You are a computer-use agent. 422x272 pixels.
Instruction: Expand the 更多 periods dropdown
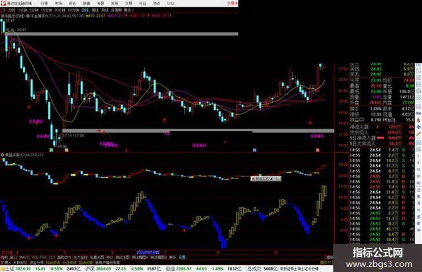[129, 10]
